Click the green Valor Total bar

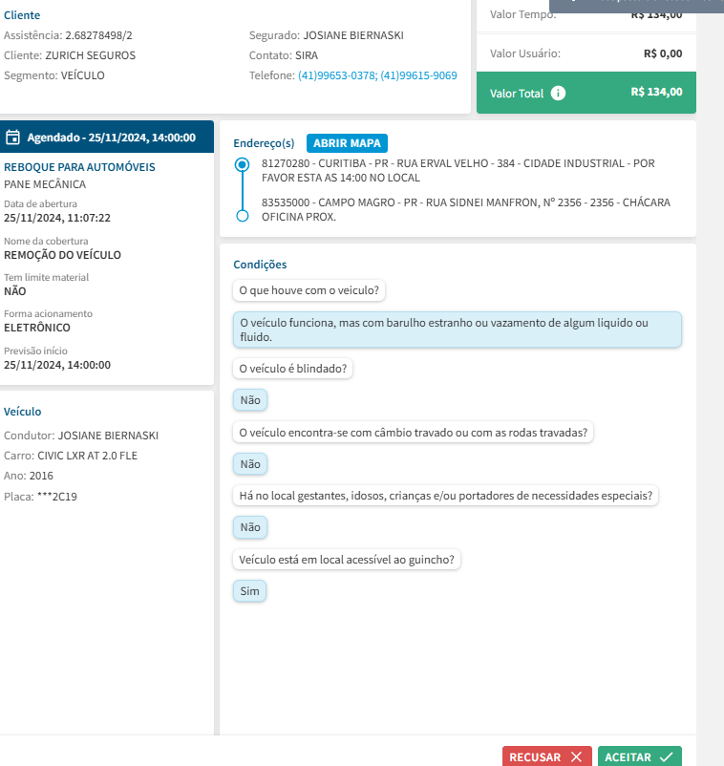click(586, 94)
